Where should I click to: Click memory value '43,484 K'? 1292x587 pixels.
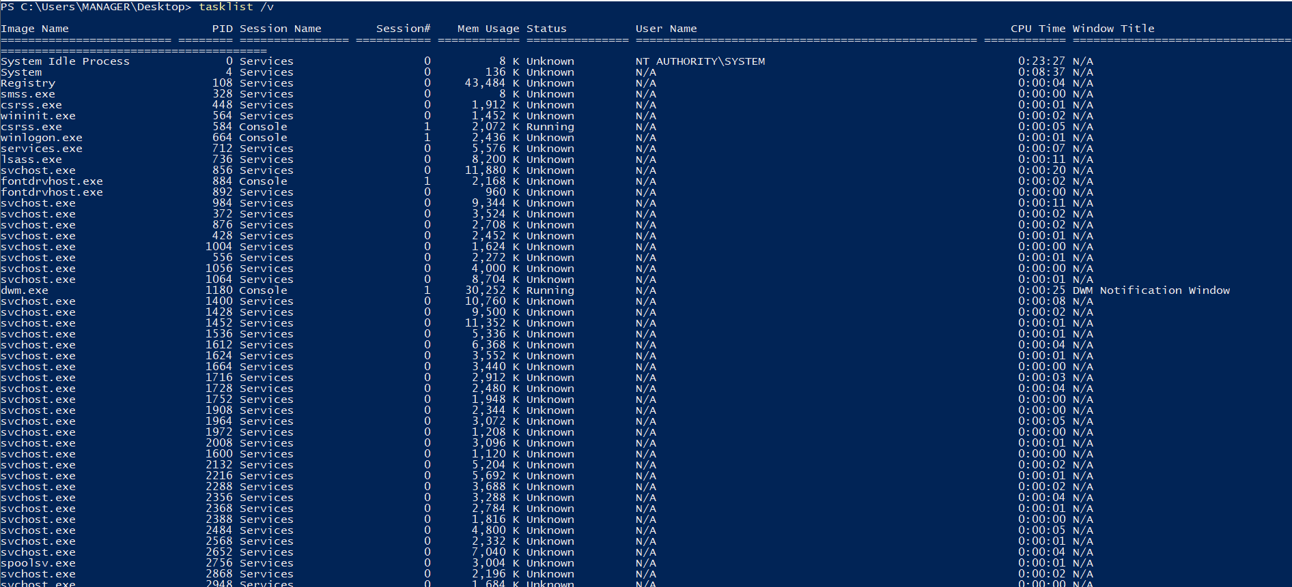492,83
